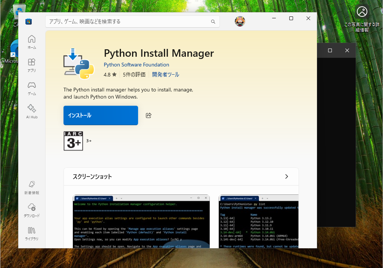The height and width of the screenshot is (268, 383).
Task: Minimize the Microsoft Store window
Action: [274, 18]
